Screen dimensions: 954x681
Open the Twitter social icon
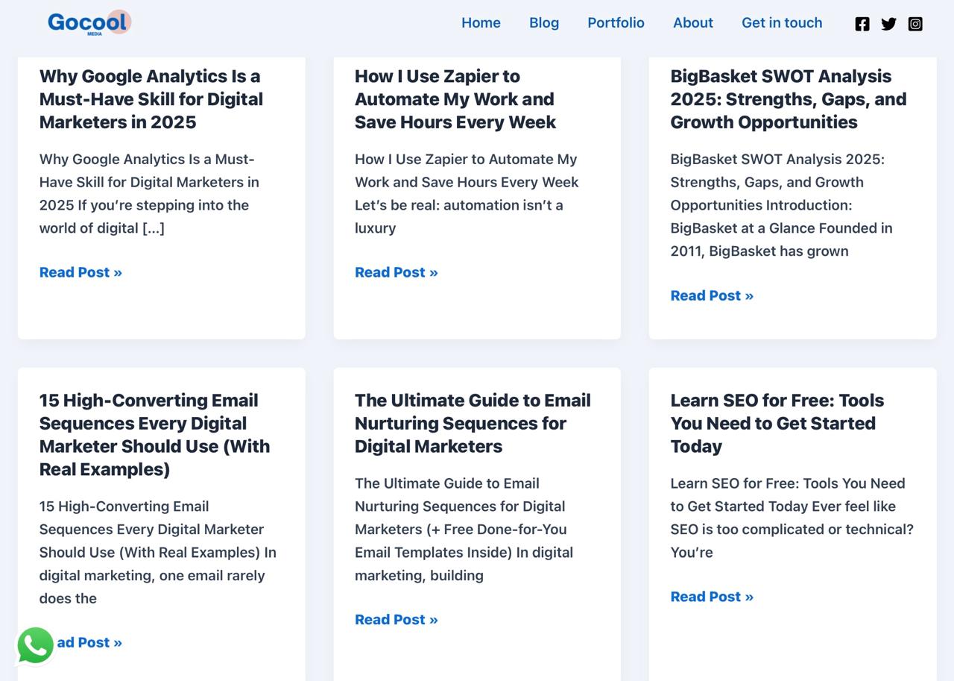[x=888, y=24]
